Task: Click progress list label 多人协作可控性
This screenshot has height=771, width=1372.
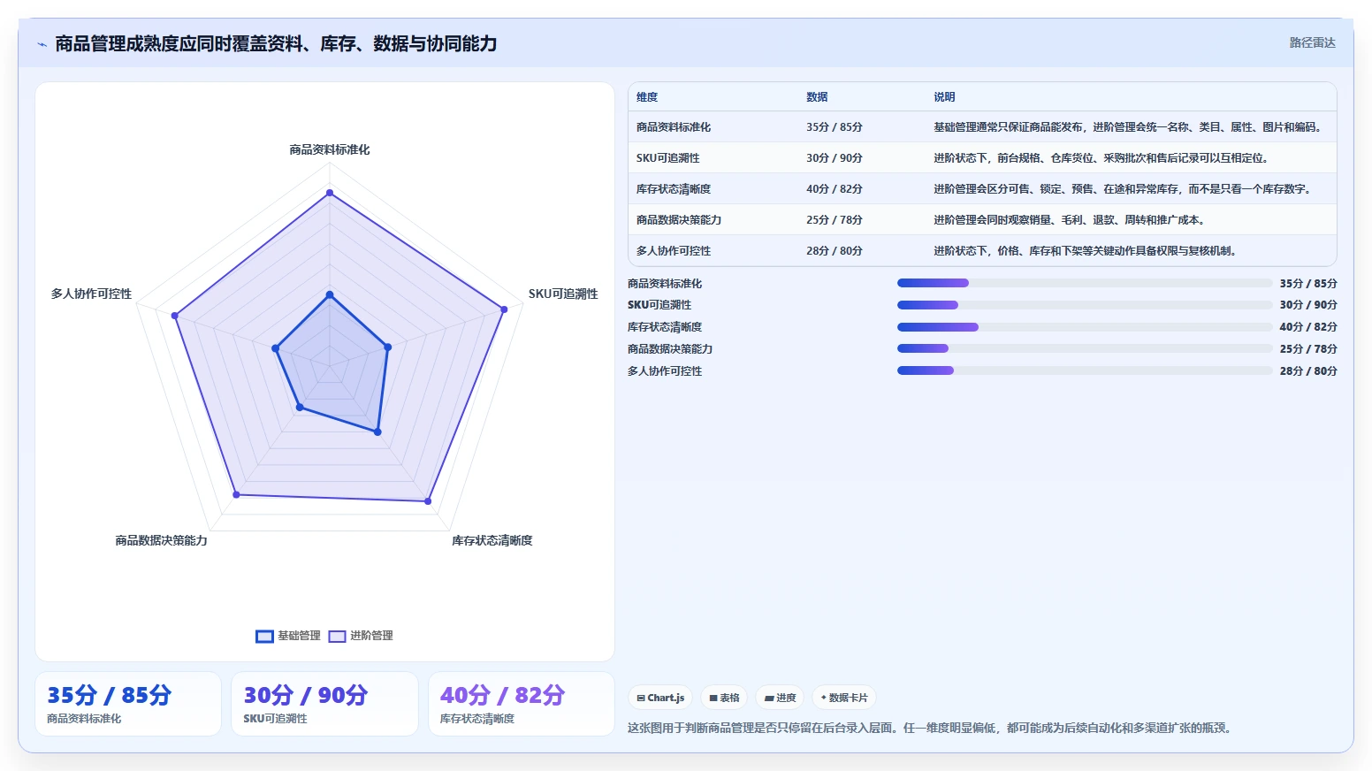Action: coord(665,371)
